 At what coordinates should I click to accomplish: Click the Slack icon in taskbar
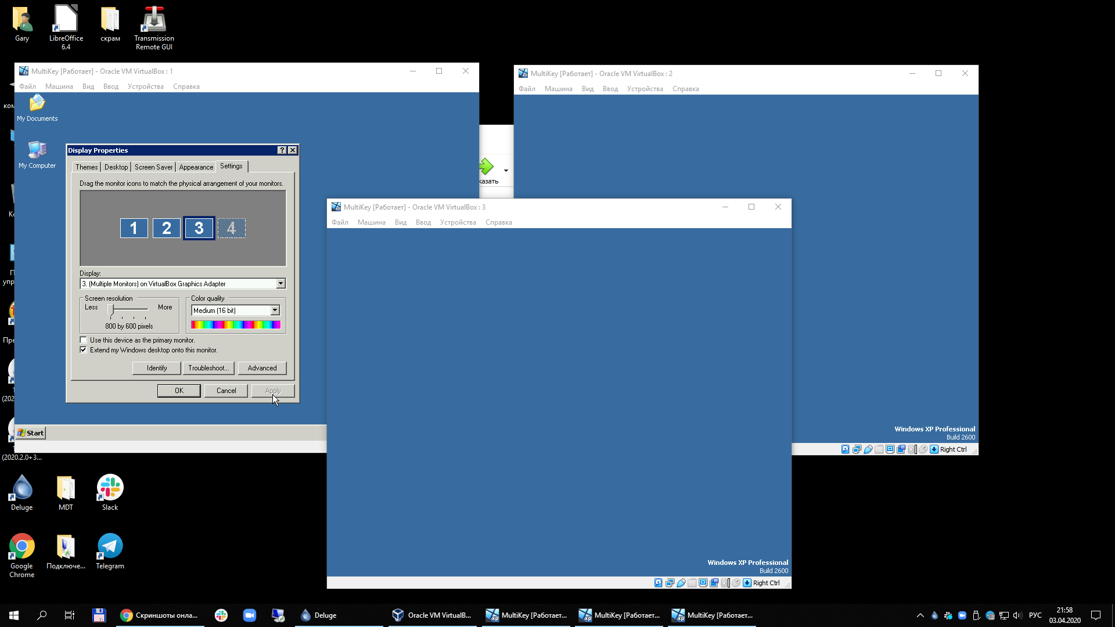tap(221, 615)
